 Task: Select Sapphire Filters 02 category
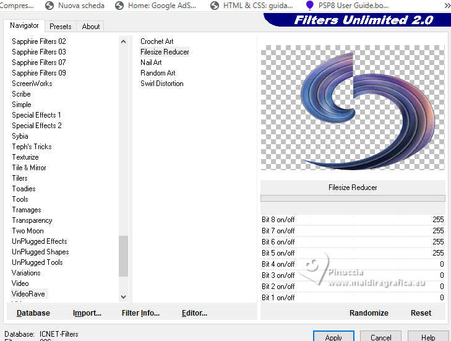(x=39, y=41)
